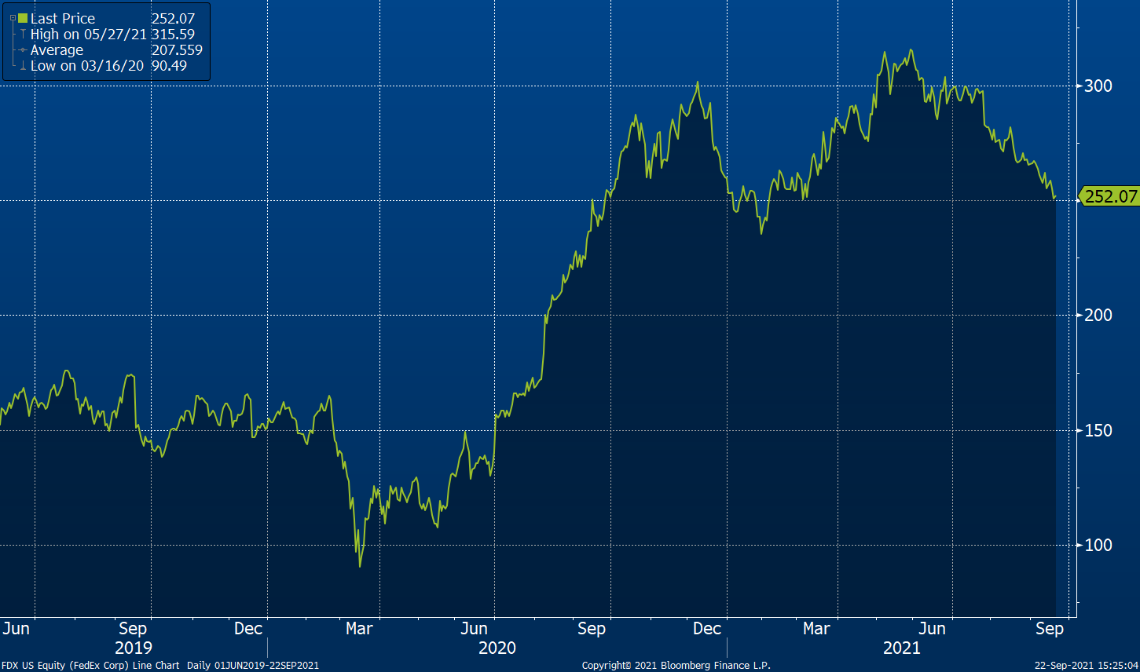Screen dimensions: 1140x672
Task: Click the 150 label on price axis
Action: click(1098, 430)
